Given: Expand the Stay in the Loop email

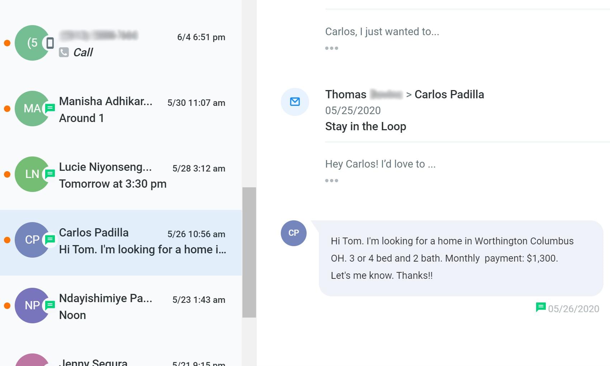Looking at the screenshot, I should click(365, 126).
